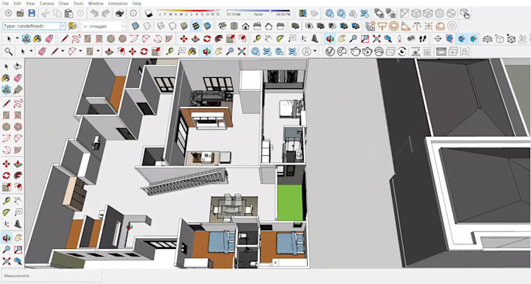The width and height of the screenshot is (531, 284).
Task: Enable the Wireframe face style
Action: coord(161,26)
